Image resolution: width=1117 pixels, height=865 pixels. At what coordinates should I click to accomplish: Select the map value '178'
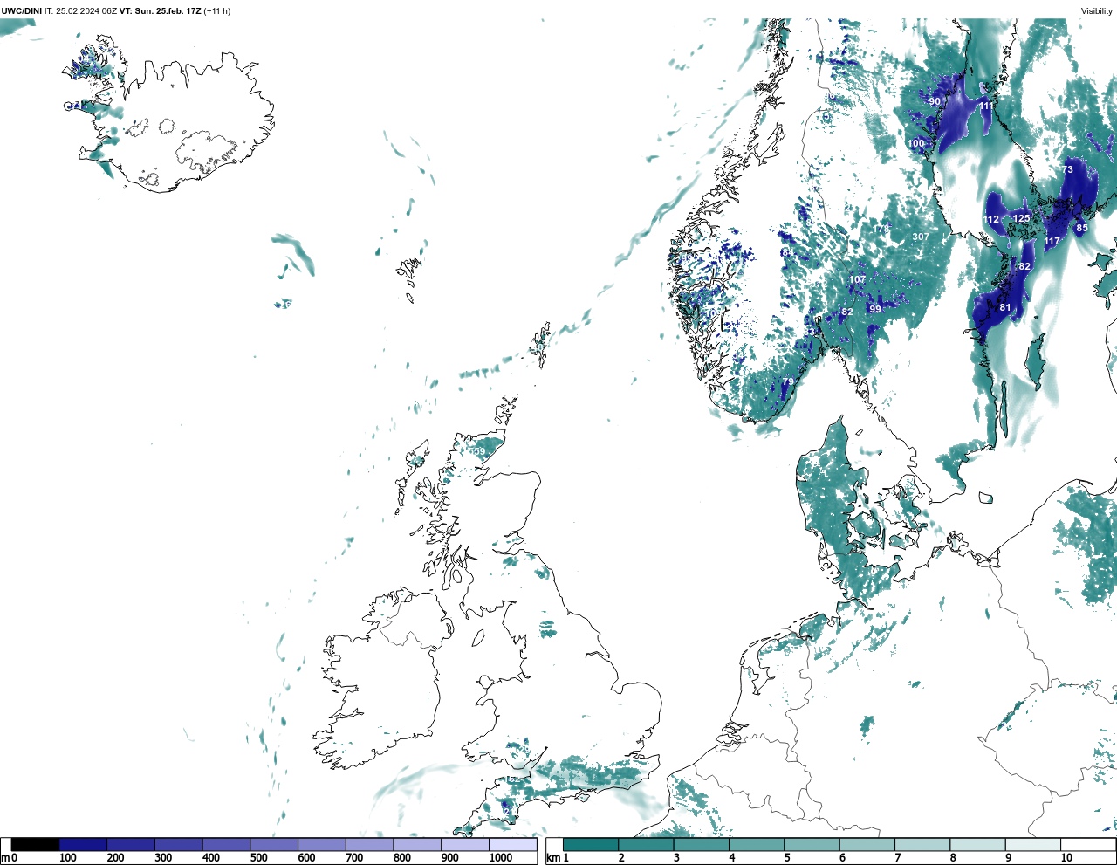click(x=881, y=229)
